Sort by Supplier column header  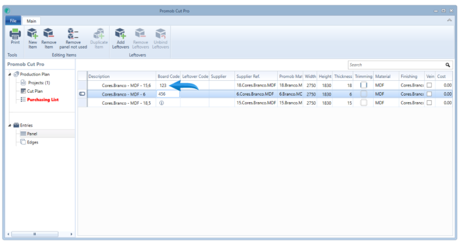(x=222, y=77)
